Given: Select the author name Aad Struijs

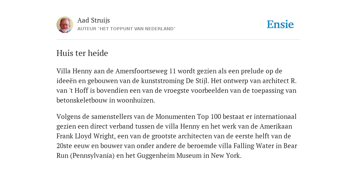Looking at the screenshot, I should click(93, 20).
